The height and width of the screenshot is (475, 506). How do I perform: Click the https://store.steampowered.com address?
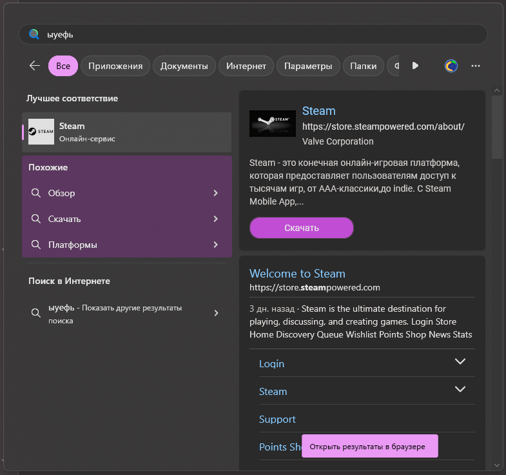point(315,287)
